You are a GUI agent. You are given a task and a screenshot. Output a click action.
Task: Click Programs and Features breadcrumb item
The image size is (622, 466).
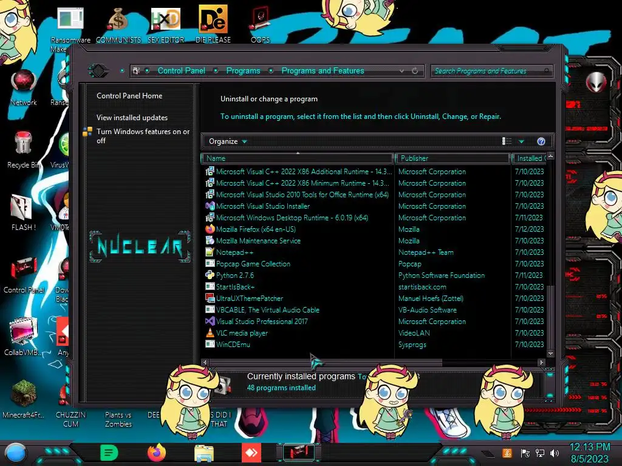(x=323, y=71)
